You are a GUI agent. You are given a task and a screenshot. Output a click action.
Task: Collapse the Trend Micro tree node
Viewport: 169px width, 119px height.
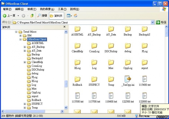point(16,32)
